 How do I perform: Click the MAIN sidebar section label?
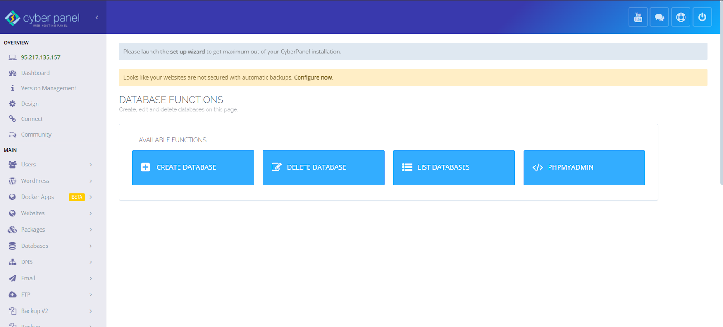coord(10,150)
